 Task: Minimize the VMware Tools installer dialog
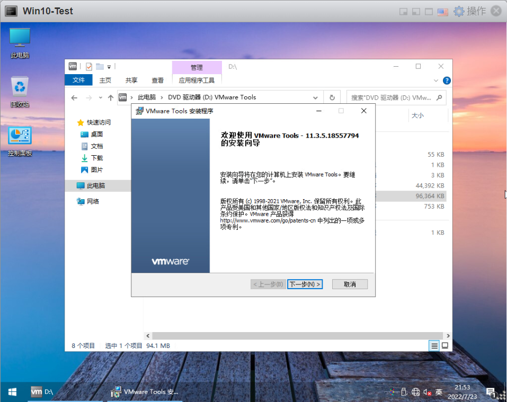(x=319, y=111)
